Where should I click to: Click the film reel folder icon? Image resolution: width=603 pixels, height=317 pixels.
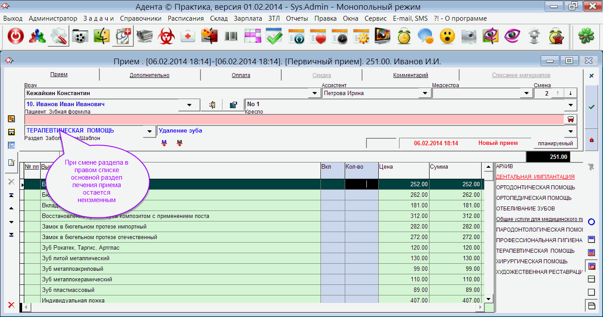80,37
